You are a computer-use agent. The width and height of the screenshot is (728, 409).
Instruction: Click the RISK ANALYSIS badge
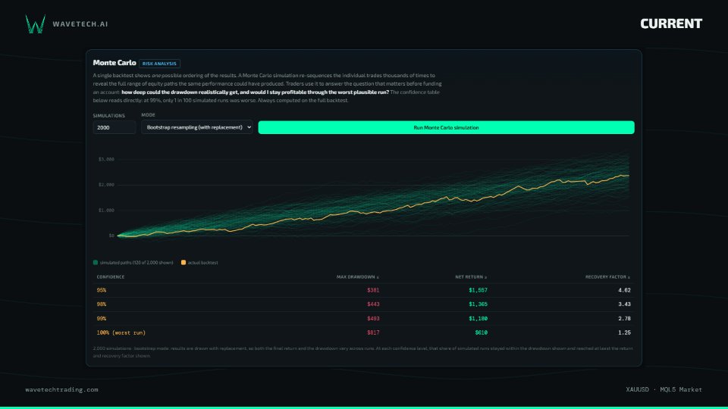coord(159,64)
